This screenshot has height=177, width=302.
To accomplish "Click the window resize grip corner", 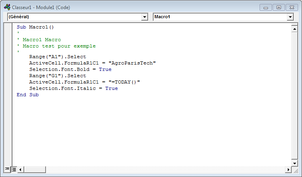I will pyautogui.click(x=295, y=170).
